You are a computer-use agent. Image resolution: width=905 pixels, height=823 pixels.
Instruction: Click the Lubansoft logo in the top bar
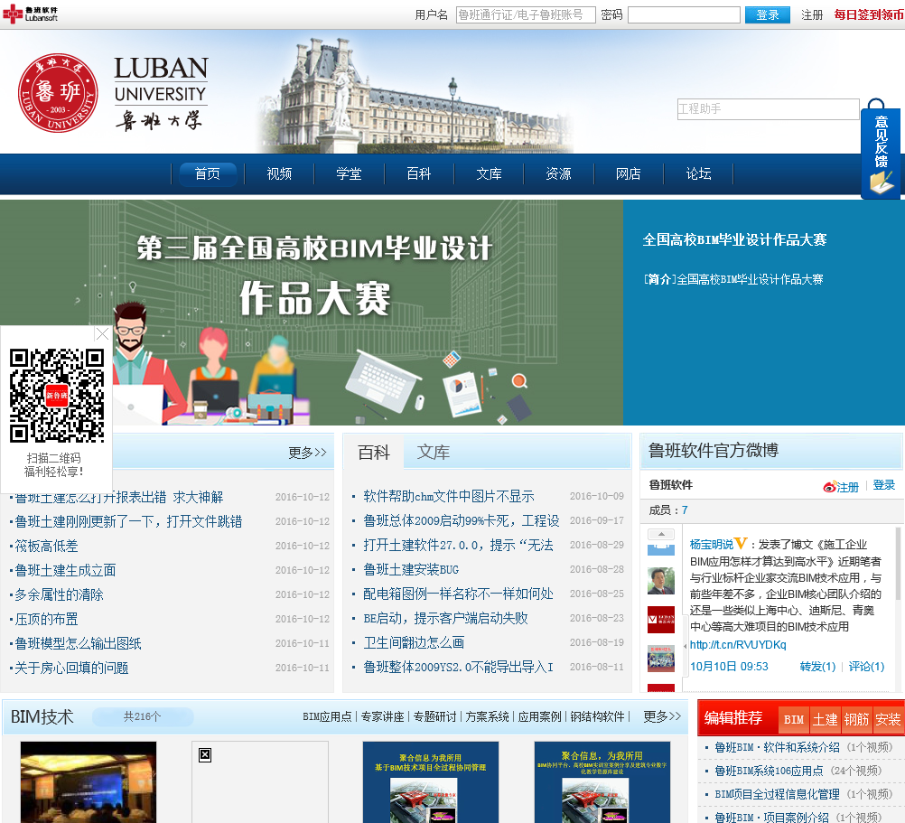(30, 14)
